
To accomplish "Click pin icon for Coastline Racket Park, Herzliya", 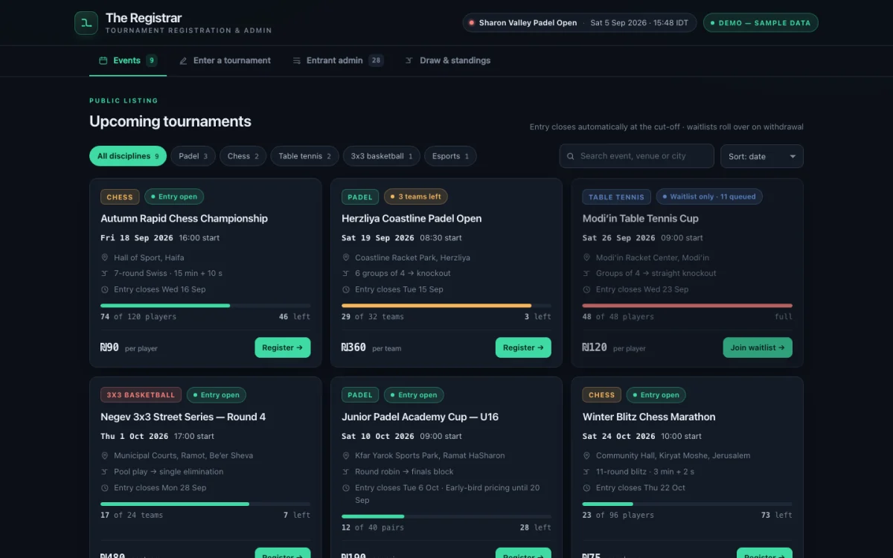I will pyautogui.click(x=346, y=257).
